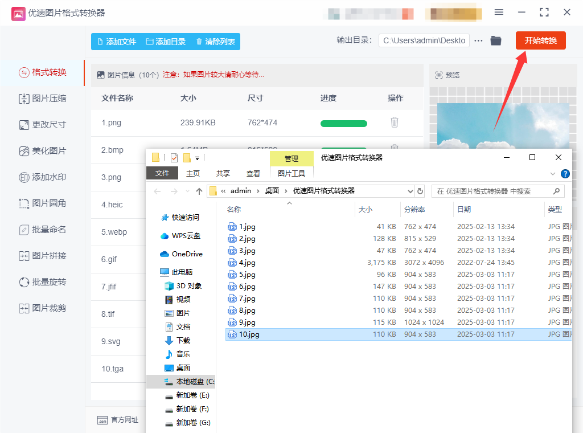Click the three-dot browse output path button
Image resolution: width=583 pixels, height=433 pixels.
coord(478,40)
